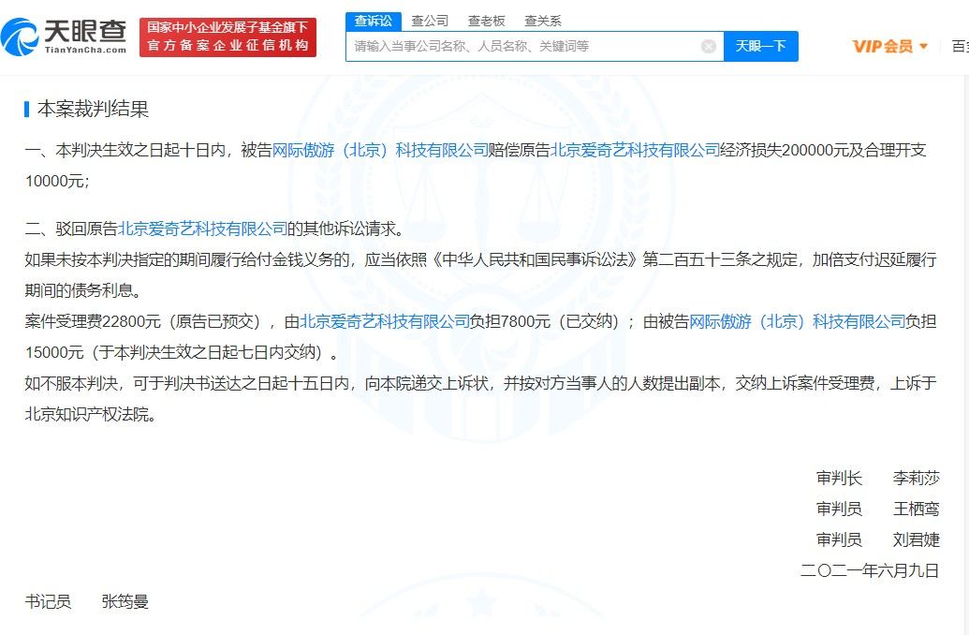This screenshot has width=969, height=635.
Task: Click the TianYanCha logo
Action: [x=64, y=37]
